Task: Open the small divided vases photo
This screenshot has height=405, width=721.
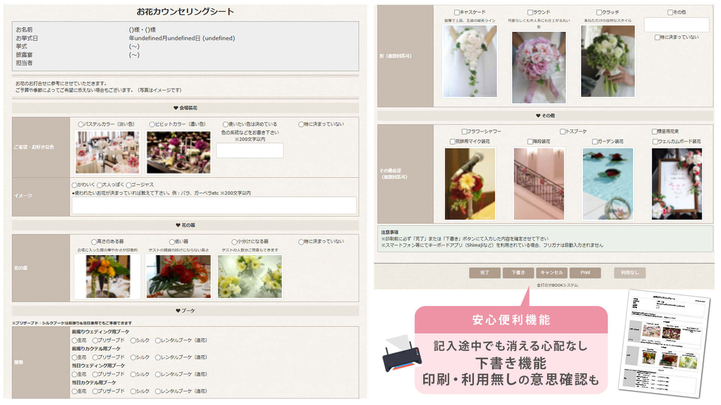Action: point(250,277)
